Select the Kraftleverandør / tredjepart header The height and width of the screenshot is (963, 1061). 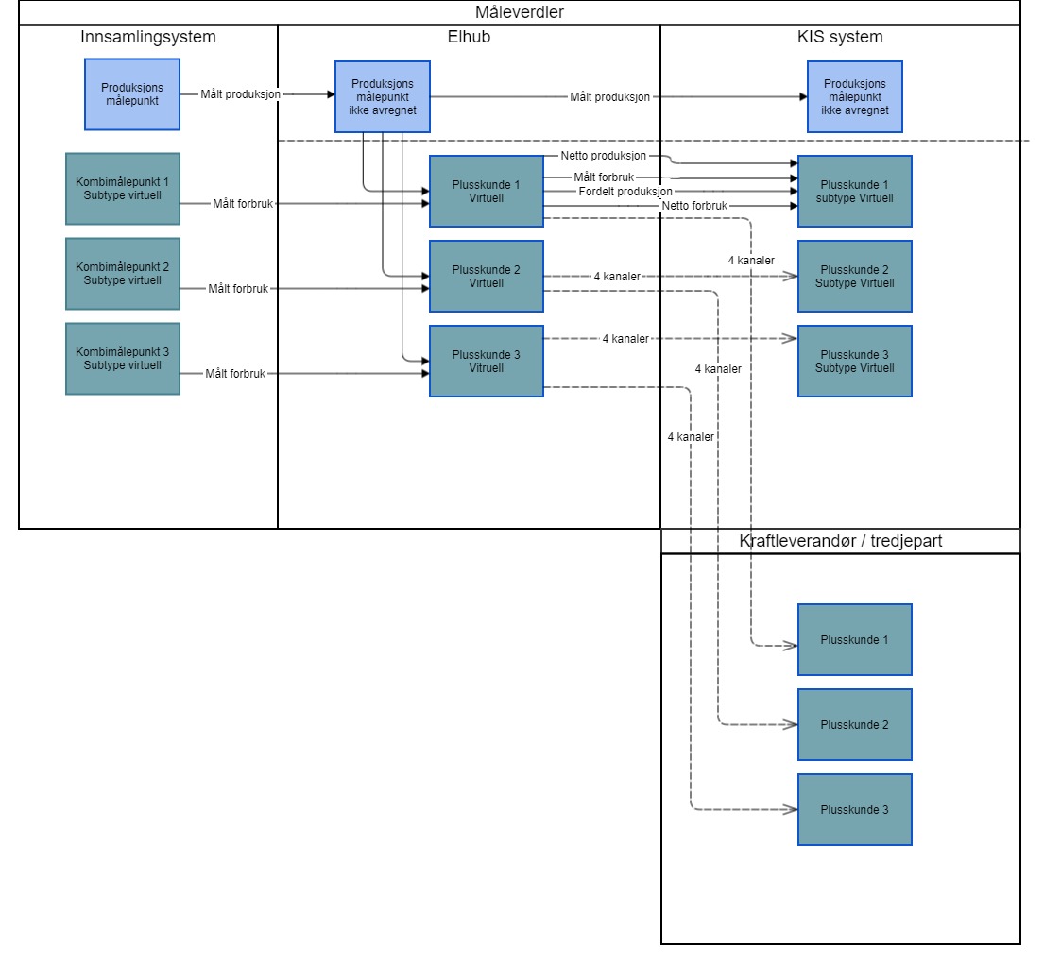(840, 541)
